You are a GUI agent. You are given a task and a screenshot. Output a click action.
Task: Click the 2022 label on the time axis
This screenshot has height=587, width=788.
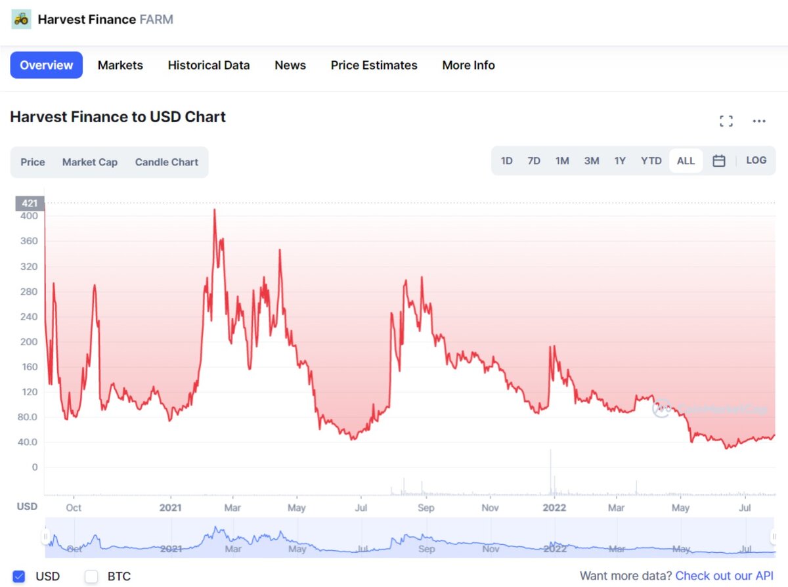[554, 508]
